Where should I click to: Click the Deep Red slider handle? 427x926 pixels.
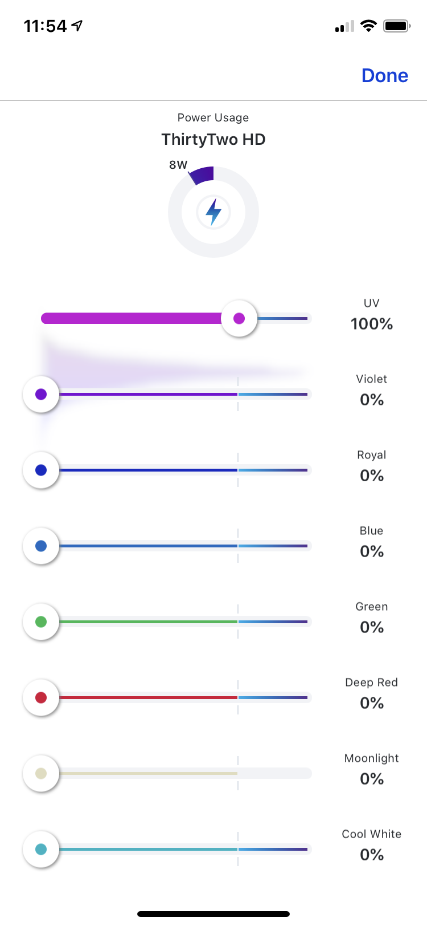click(41, 697)
